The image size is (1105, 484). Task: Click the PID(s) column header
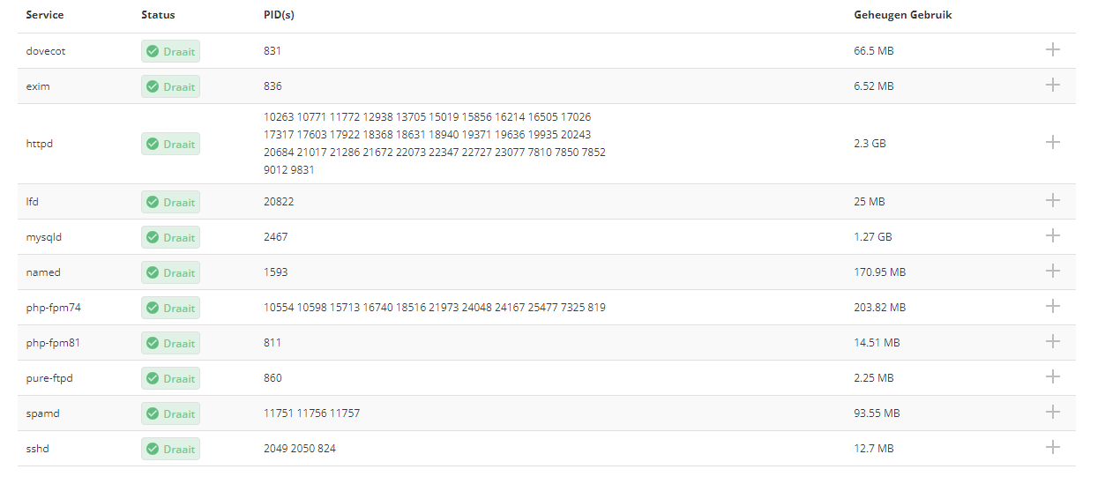pyautogui.click(x=279, y=15)
